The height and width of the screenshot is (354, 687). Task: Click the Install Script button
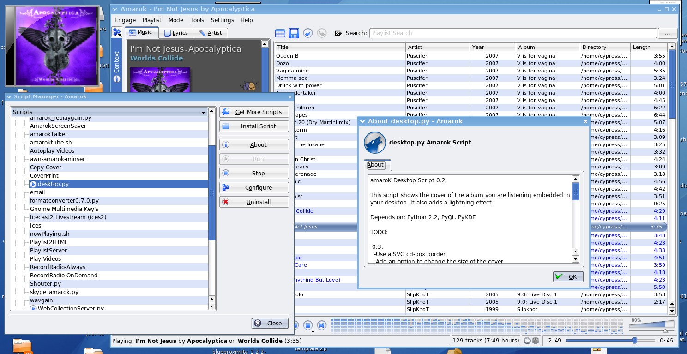click(x=254, y=126)
